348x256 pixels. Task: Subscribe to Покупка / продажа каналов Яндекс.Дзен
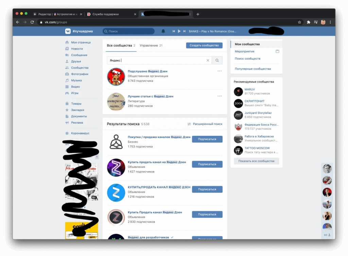click(x=207, y=139)
